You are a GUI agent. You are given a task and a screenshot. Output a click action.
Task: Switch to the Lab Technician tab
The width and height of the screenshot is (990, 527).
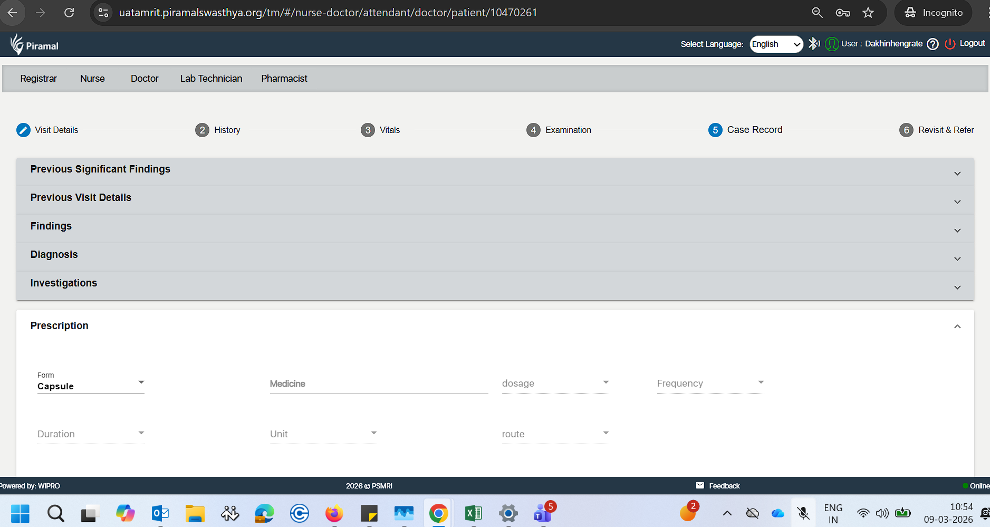coord(211,79)
